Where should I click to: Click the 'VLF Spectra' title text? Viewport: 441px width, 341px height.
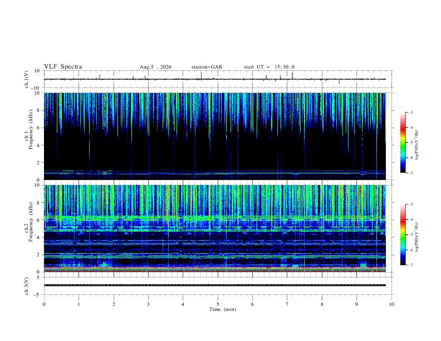pyautogui.click(x=63, y=67)
